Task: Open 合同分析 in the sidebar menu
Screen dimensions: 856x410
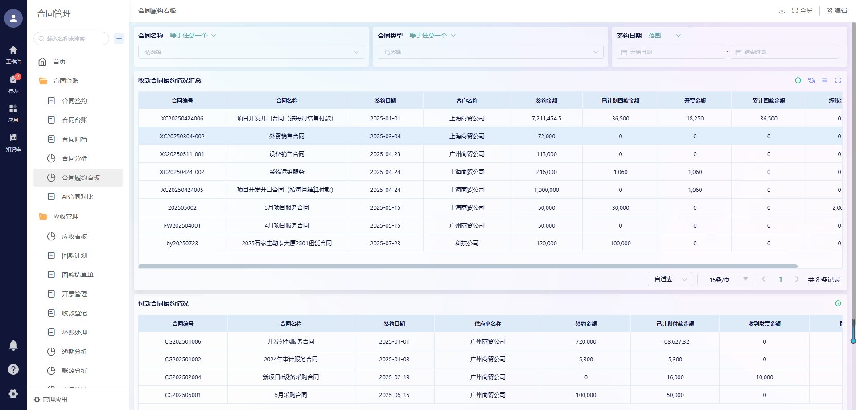Action: 74,158
